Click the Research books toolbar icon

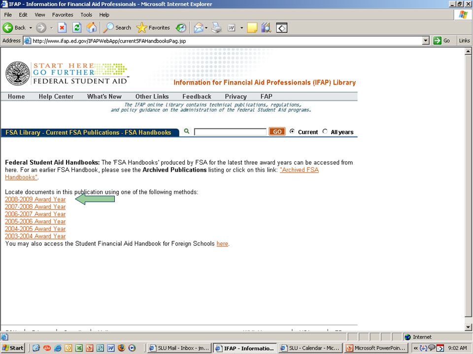pos(266,28)
